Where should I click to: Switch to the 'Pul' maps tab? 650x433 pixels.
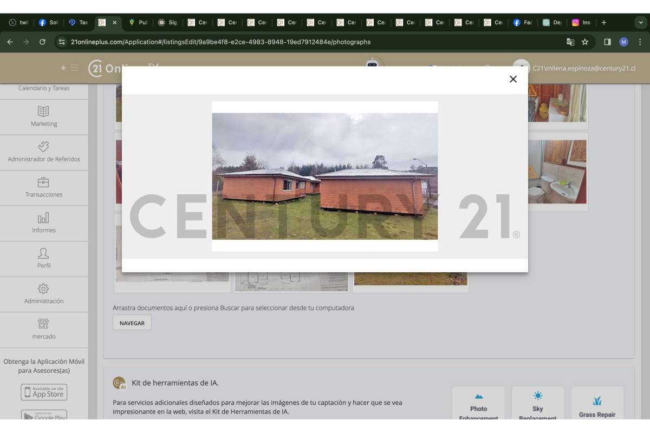138,23
